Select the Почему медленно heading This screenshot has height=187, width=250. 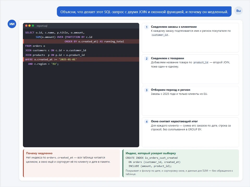click(x=39, y=153)
